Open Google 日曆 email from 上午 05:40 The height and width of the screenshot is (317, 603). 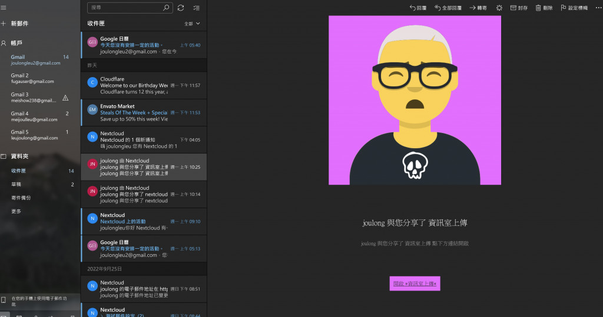coord(144,45)
